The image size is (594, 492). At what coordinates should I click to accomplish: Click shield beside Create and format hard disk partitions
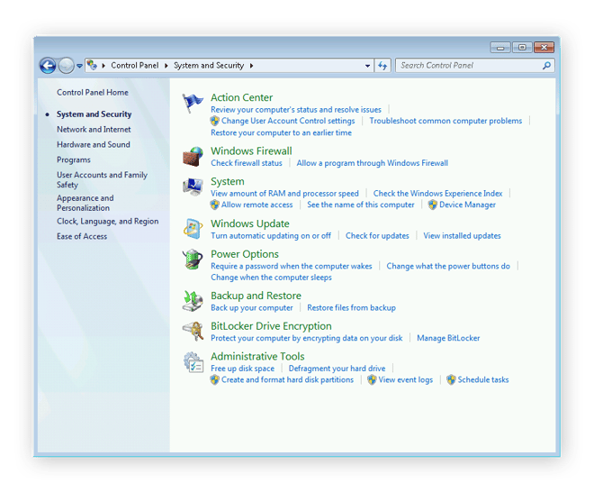pyautogui.click(x=215, y=379)
